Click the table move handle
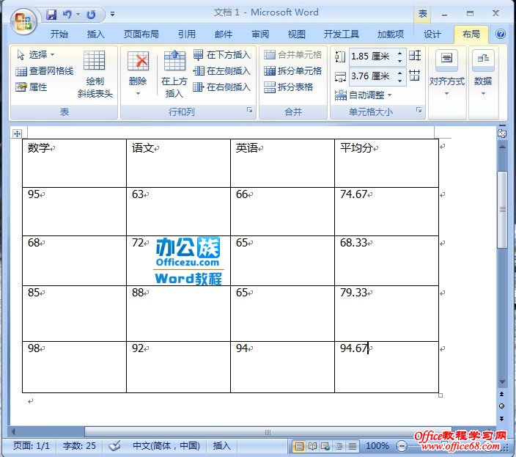516x457 pixels. pos(17,134)
